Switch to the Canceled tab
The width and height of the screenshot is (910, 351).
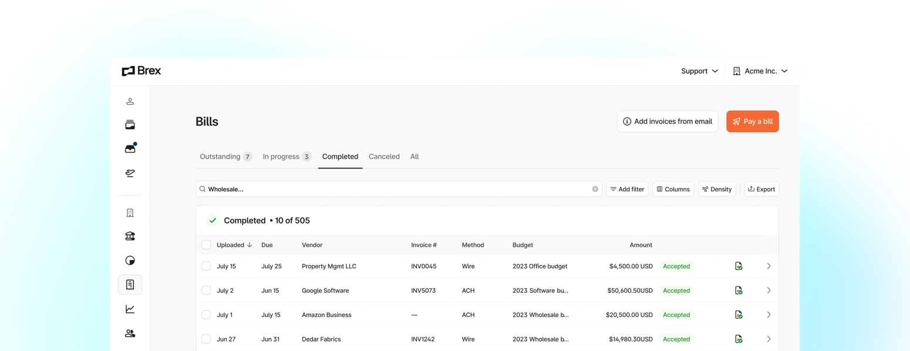tap(384, 157)
